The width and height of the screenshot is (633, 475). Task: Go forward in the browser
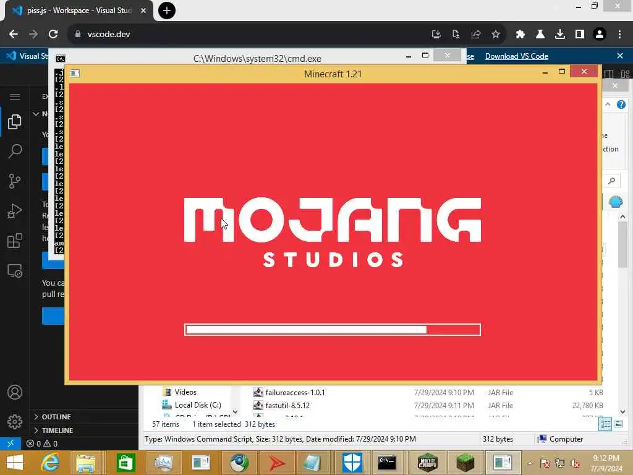coord(33,35)
